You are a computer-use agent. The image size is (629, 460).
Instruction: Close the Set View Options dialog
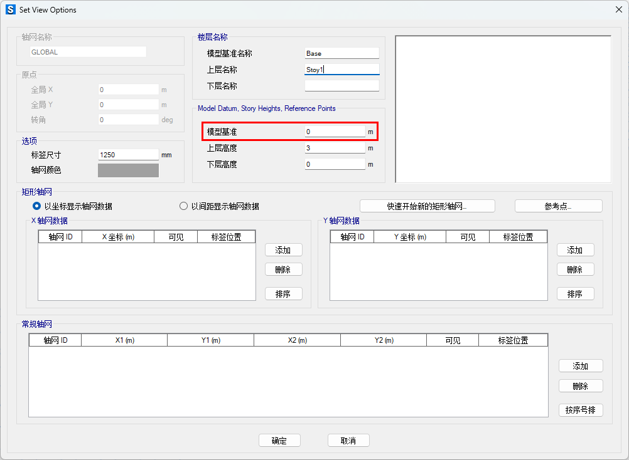tap(618, 9)
